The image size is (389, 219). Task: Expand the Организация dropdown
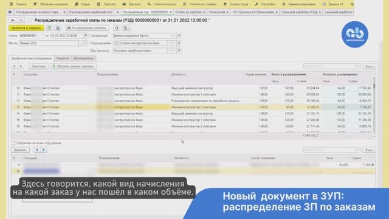click(x=174, y=36)
